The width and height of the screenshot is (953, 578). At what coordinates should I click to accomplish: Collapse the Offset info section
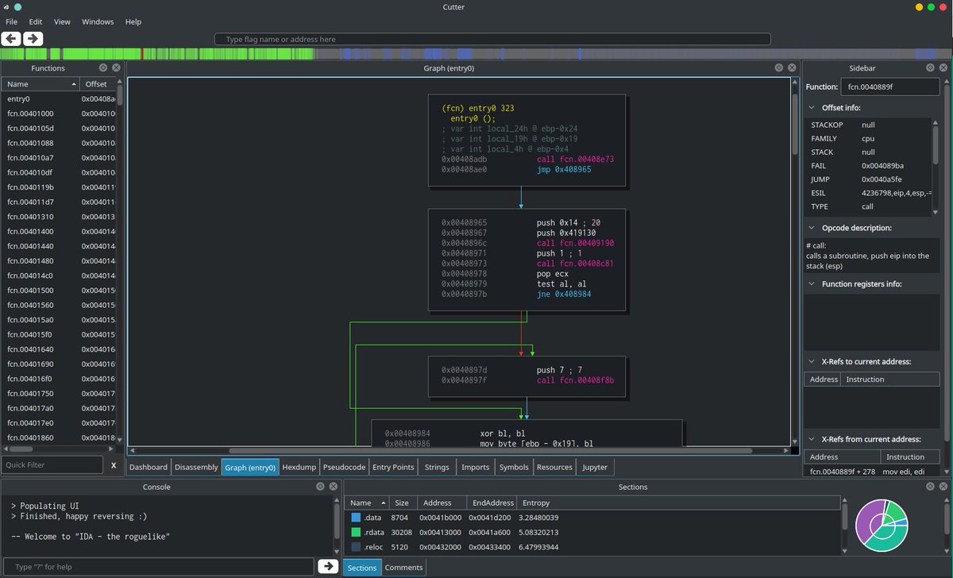tap(811, 107)
